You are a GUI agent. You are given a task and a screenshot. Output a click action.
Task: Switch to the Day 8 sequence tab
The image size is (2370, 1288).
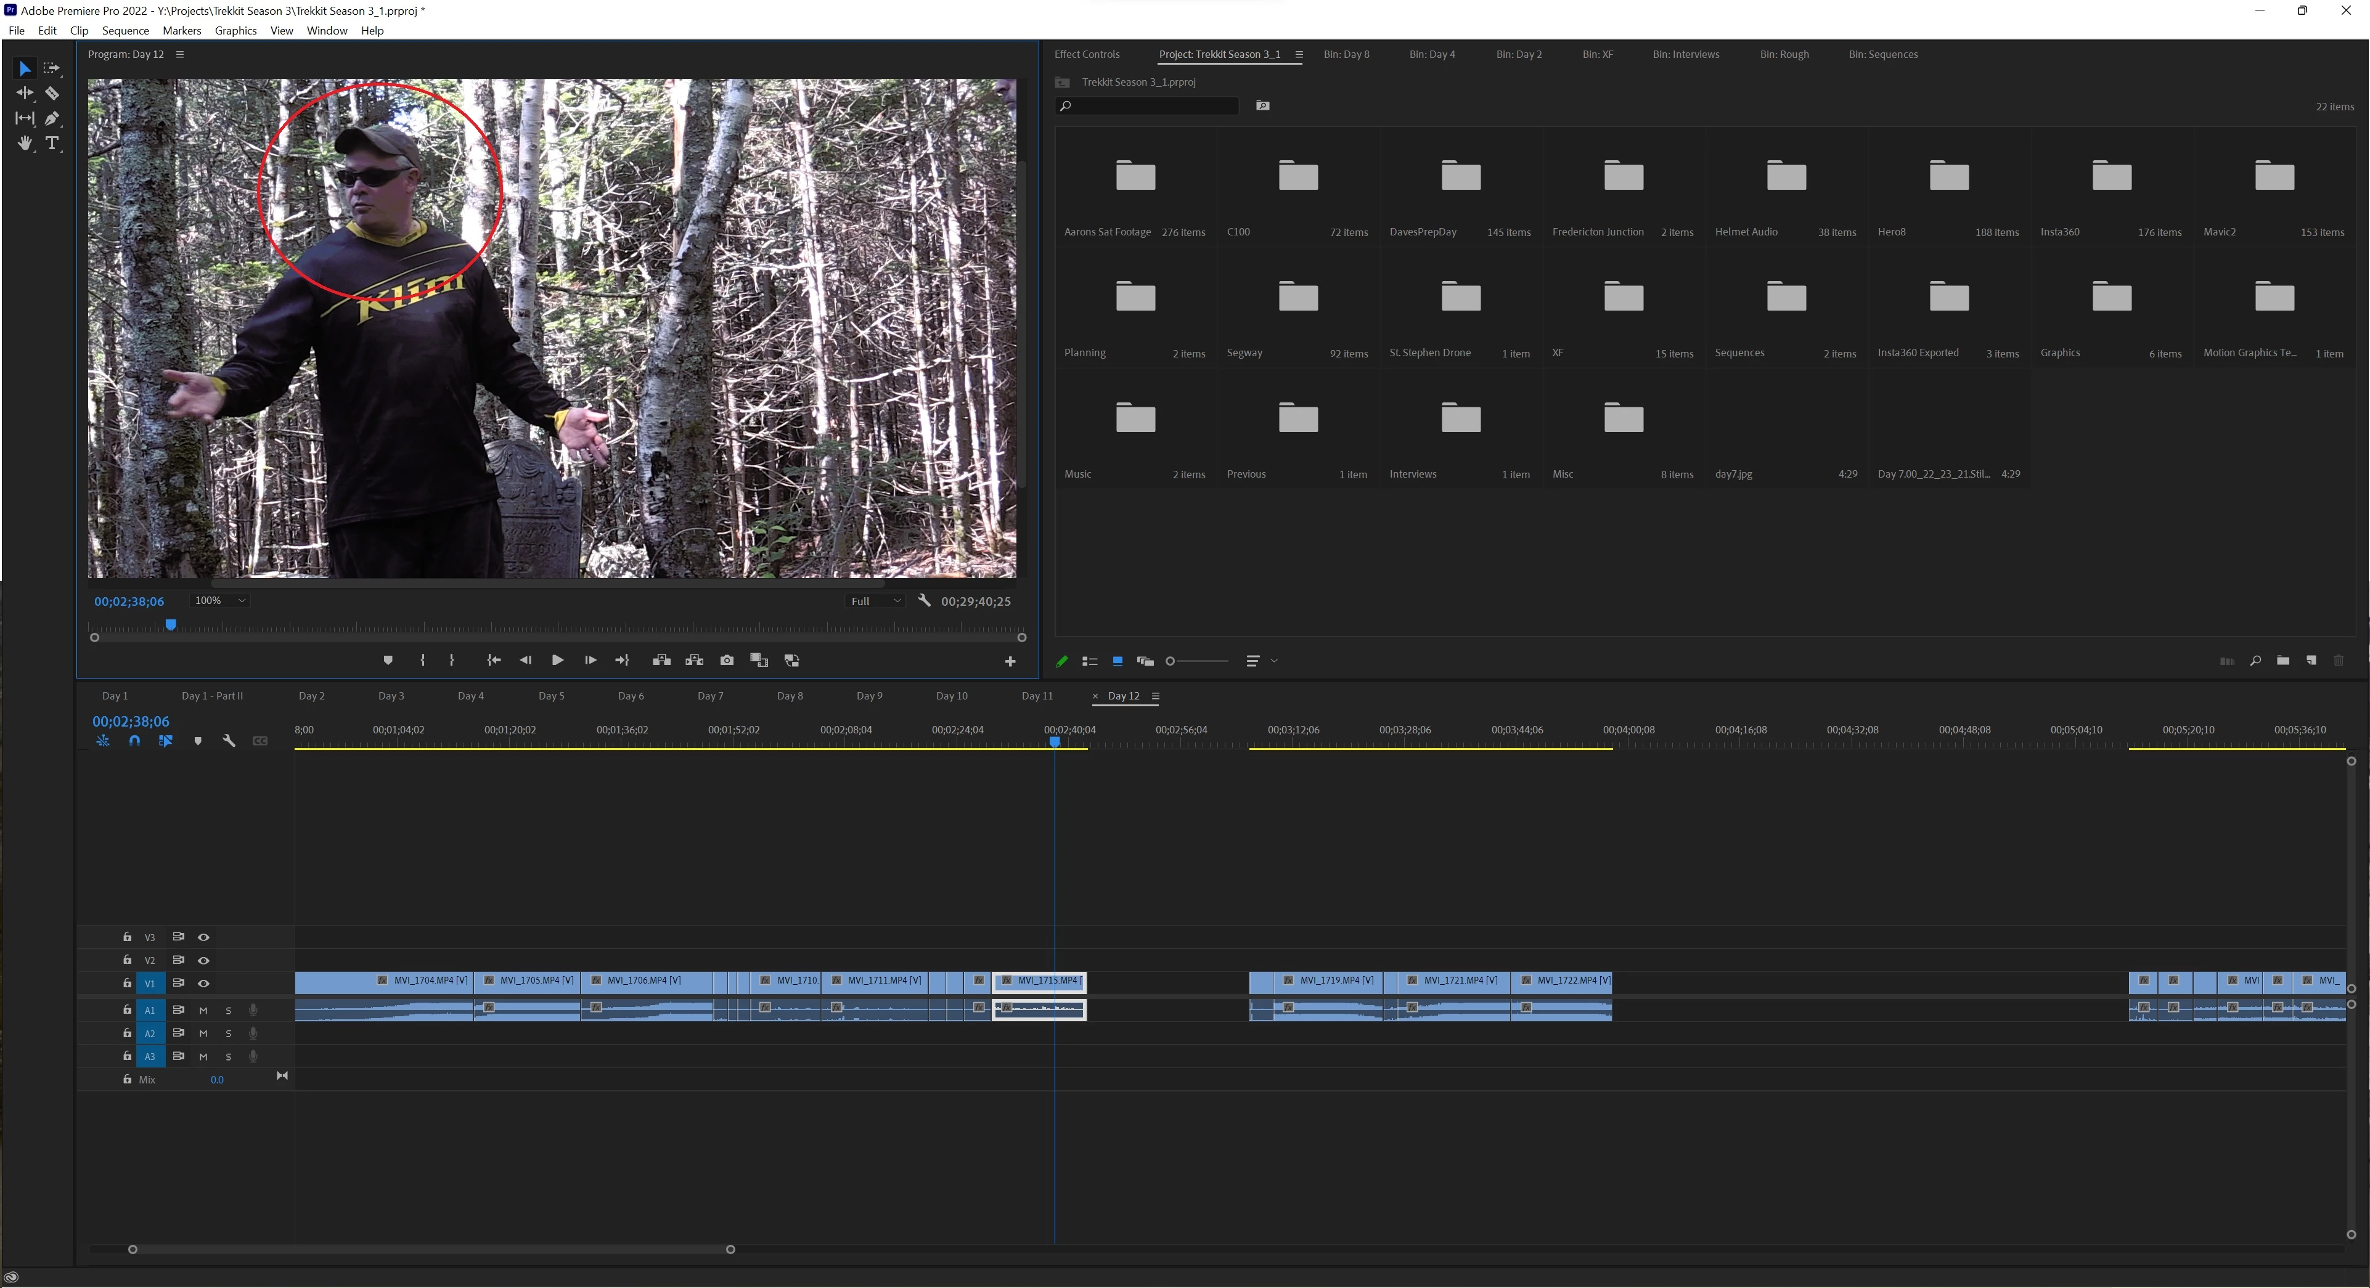(x=790, y=696)
